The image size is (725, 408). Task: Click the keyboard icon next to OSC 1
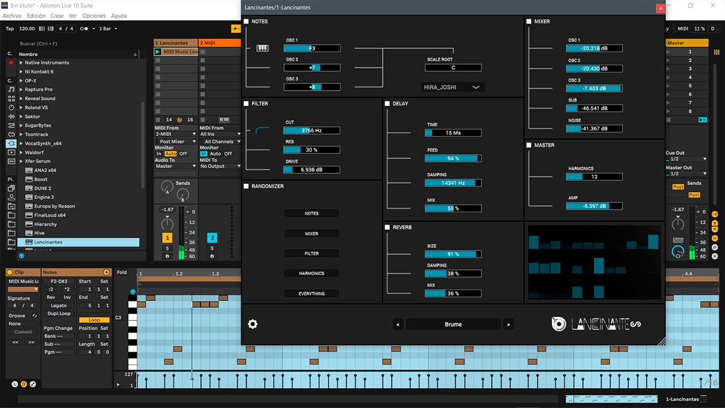(262, 48)
